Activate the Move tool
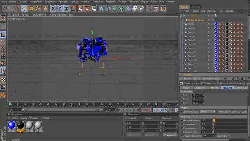The image size is (250, 141). click(24, 8)
